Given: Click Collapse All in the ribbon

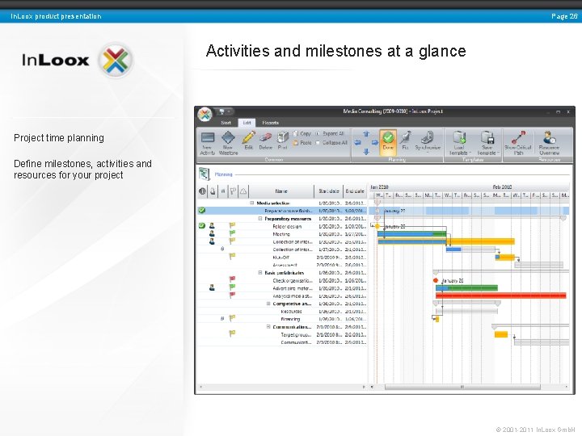Looking at the screenshot, I should click(331, 142).
